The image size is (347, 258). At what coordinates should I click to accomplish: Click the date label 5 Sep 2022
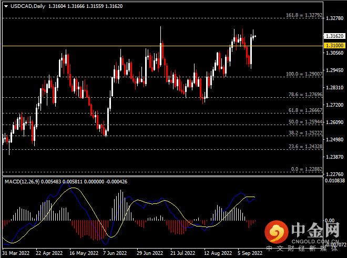(250, 253)
